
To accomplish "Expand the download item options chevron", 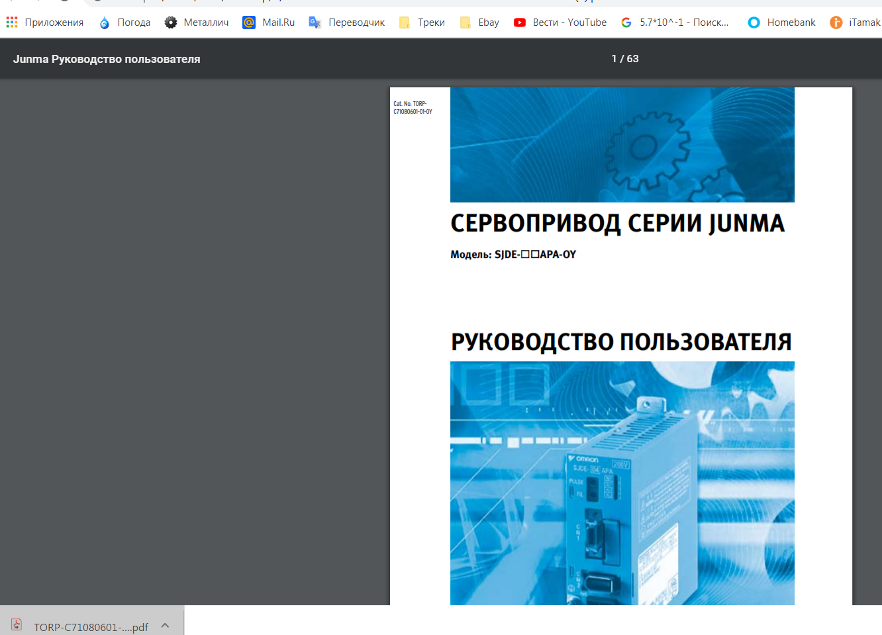I will (165, 625).
